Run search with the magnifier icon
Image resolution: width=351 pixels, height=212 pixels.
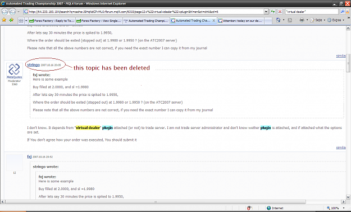click(342, 12)
